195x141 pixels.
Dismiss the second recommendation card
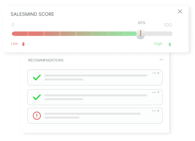click(x=158, y=92)
